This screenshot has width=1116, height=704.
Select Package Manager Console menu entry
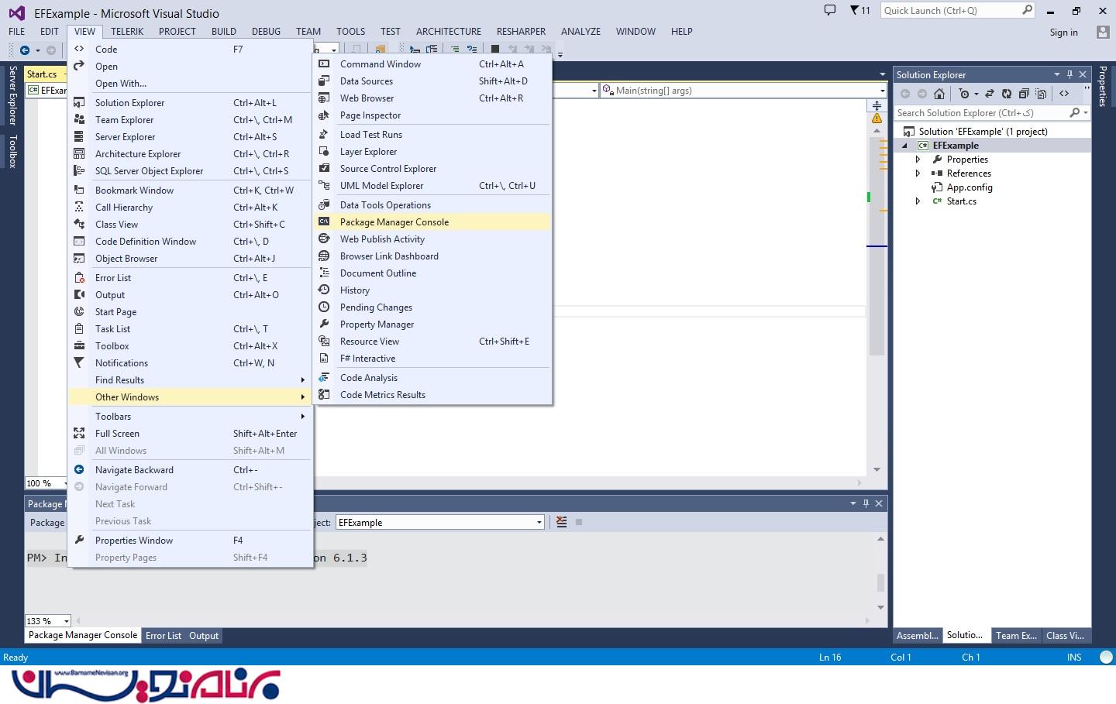[x=394, y=222]
